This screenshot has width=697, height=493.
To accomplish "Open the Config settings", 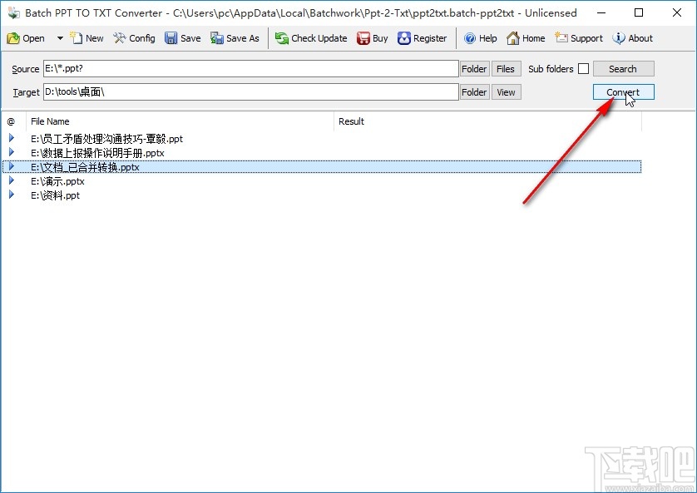I will point(134,38).
